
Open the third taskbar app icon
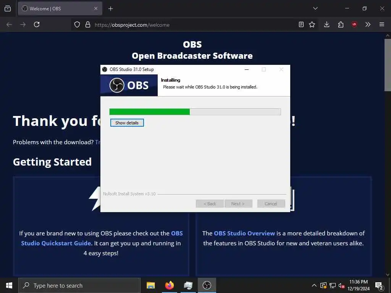click(188, 285)
